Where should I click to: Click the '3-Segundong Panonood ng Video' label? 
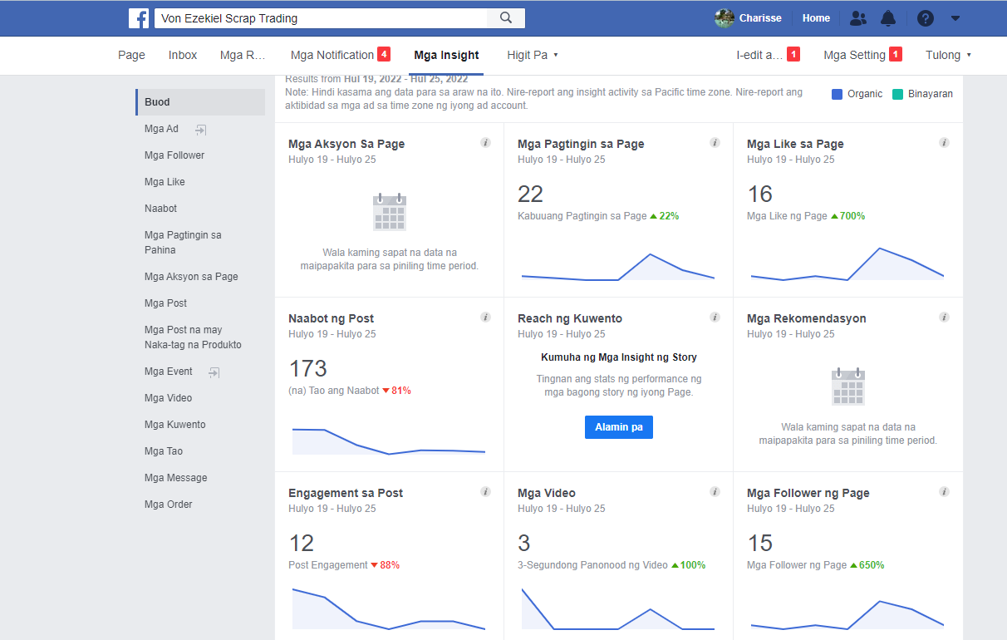pos(592,565)
